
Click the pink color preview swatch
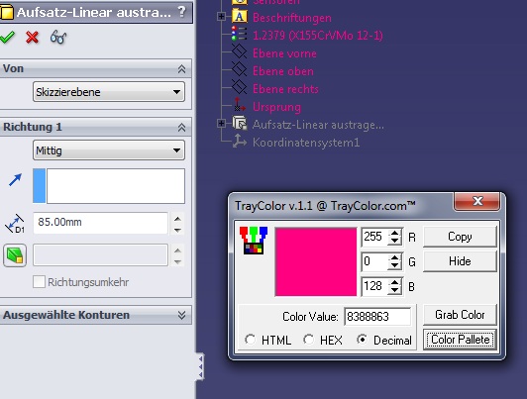[316, 262]
